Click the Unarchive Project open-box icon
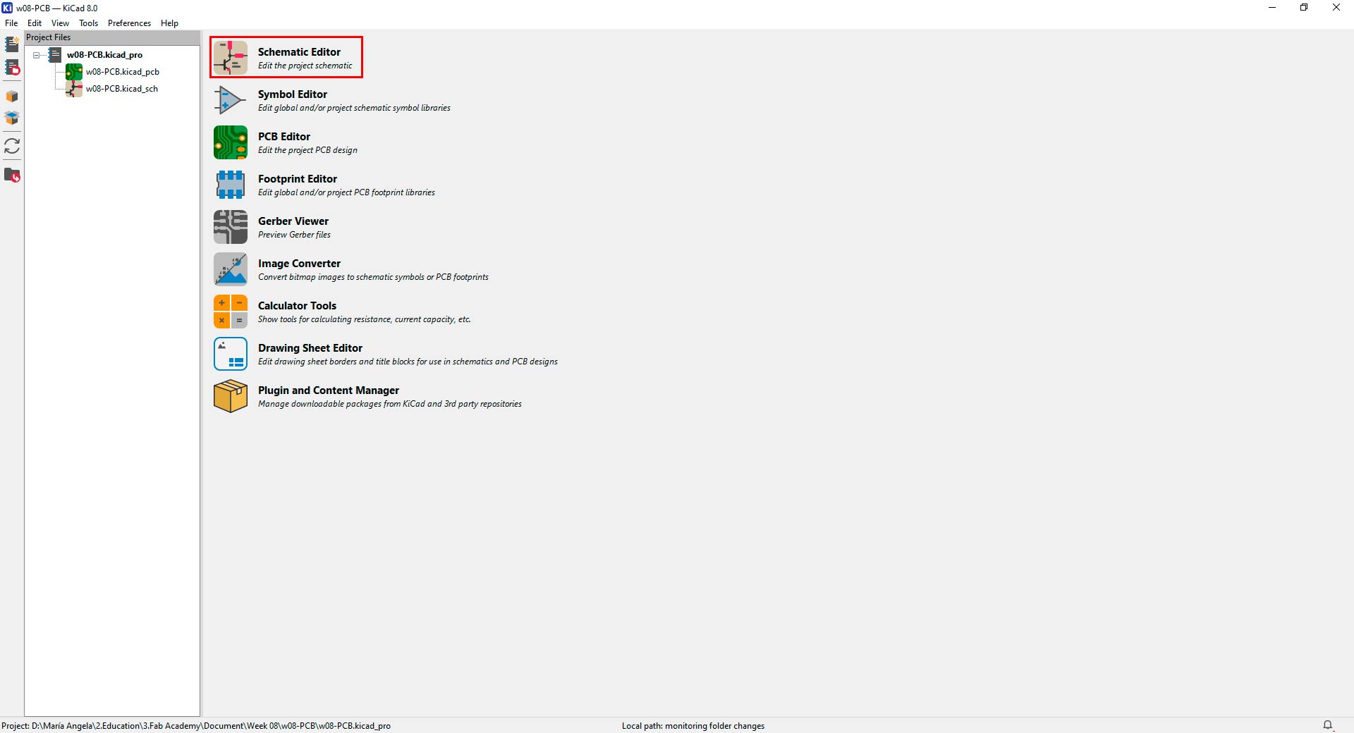This screenshot has width=1354, height=733. click(12, 118)
